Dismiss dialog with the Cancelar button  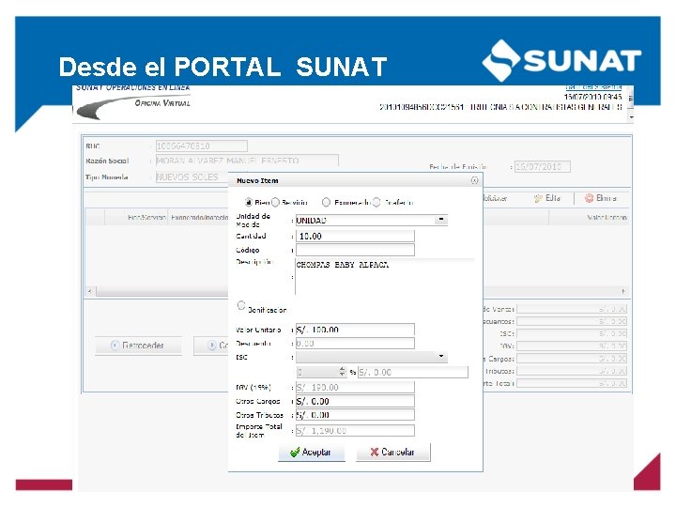click(x=393, y=452)
